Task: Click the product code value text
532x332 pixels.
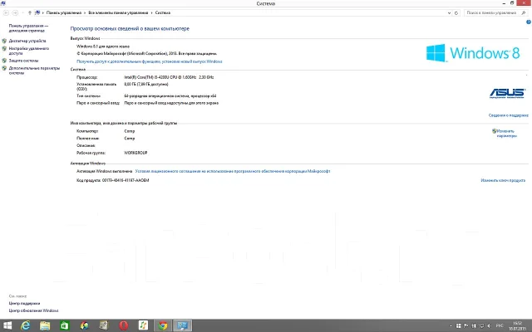Action: pyautogui.click(x=126, y=181)
